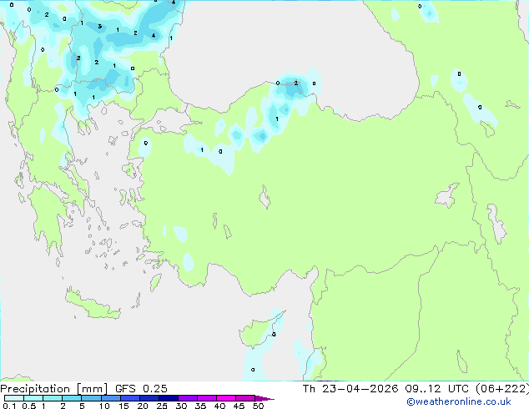529x409 pixels.
Task: Click the 25–30 mm dark blue legend swatch
Action: click(168, 398)
